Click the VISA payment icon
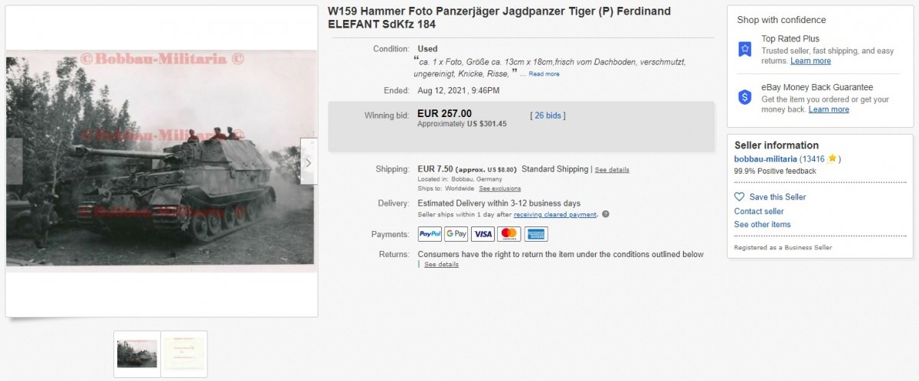919x381 pixels. click(482, 234)
